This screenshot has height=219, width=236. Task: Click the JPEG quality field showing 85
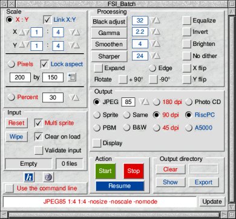pos(128,102)
